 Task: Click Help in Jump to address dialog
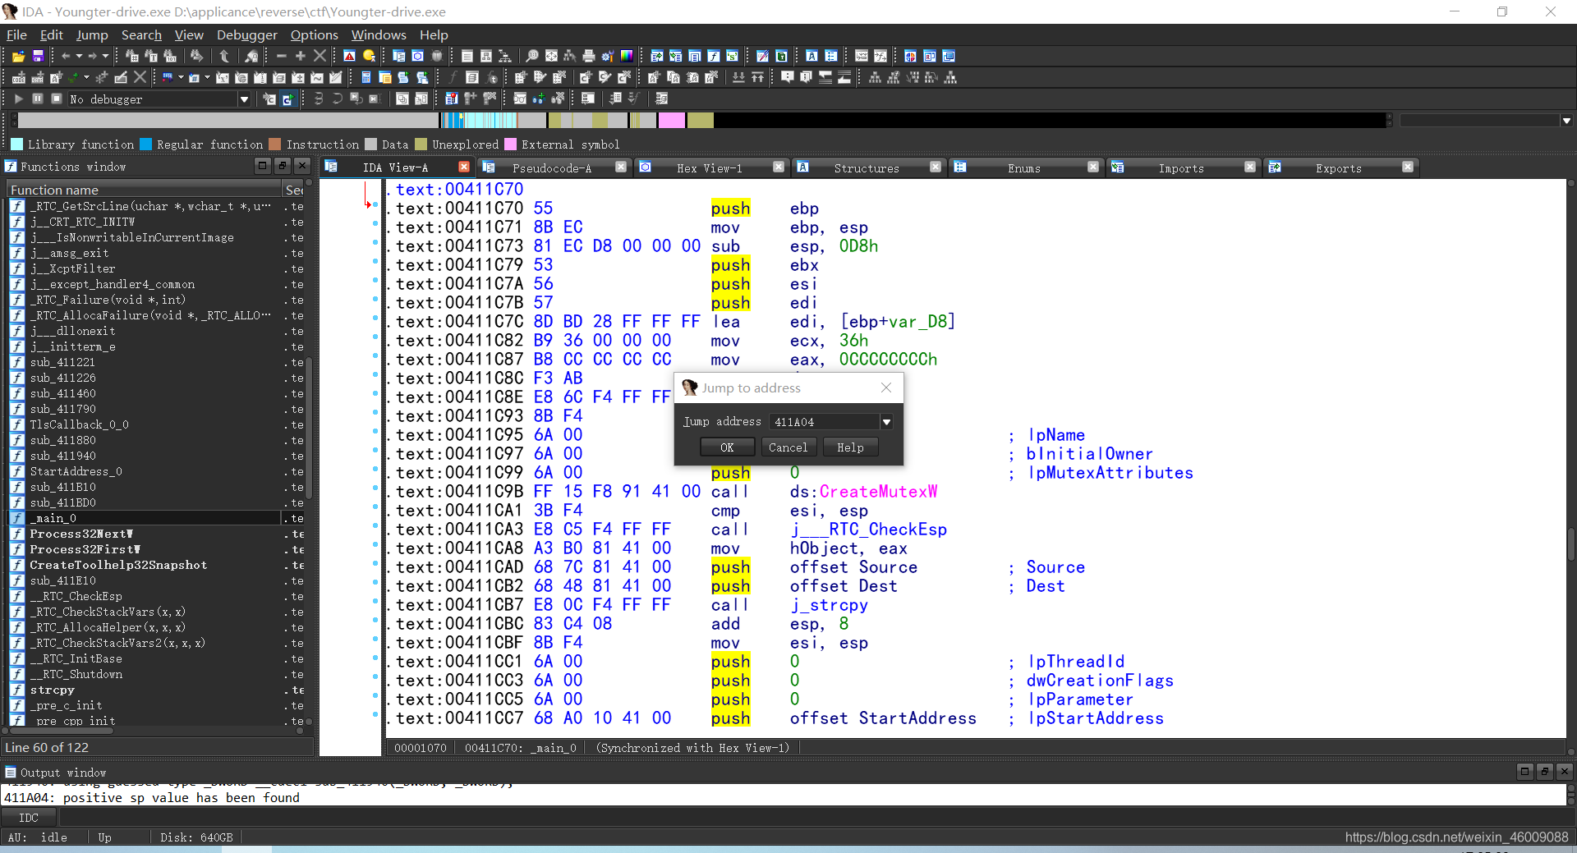coord(850,447)
